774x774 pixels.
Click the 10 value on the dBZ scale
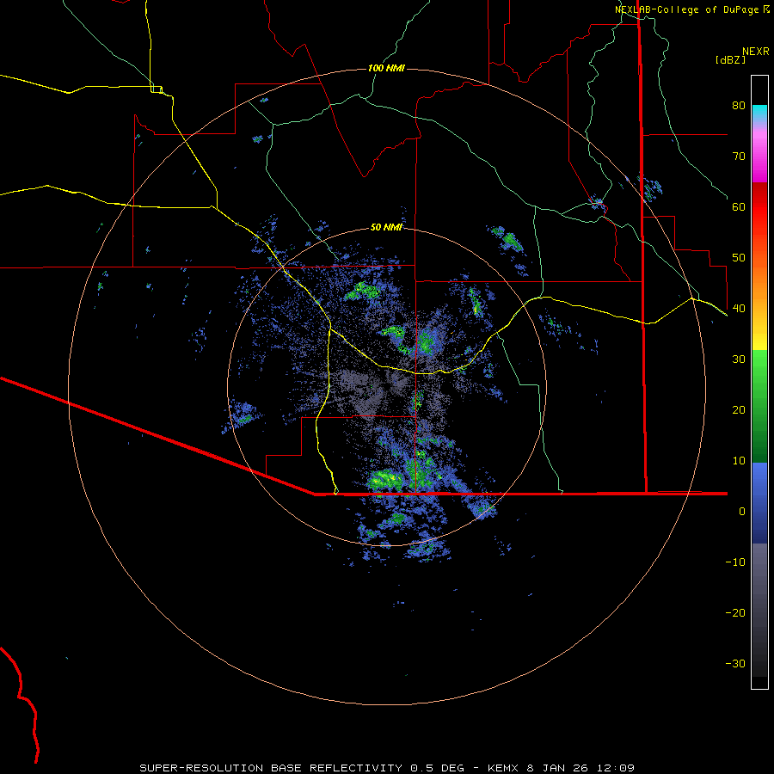(x=739, y=461)
